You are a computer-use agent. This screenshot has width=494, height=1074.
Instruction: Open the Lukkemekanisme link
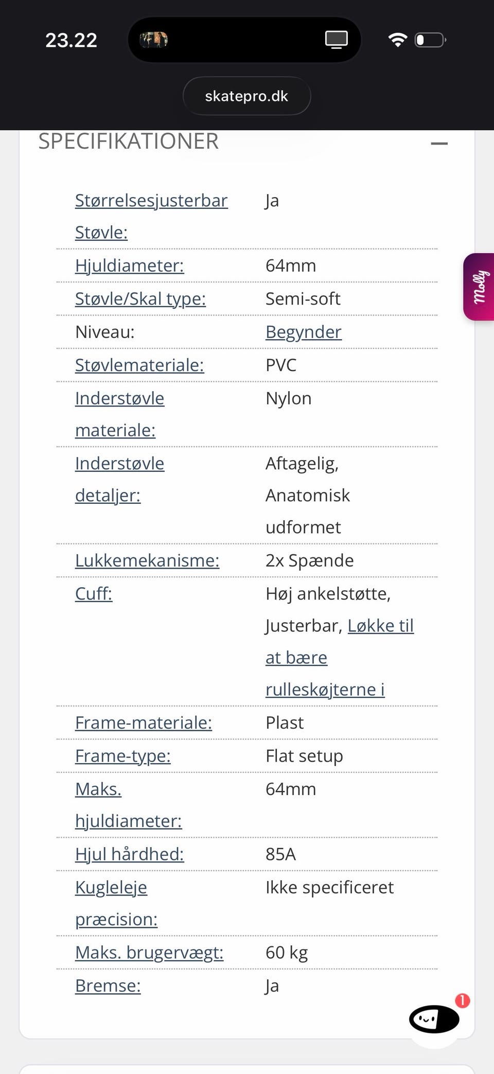(x=147, y=560)
